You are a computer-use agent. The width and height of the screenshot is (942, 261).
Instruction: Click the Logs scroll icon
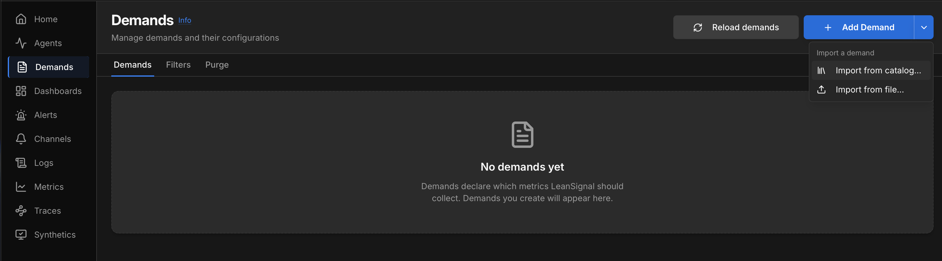click(21, 163)
